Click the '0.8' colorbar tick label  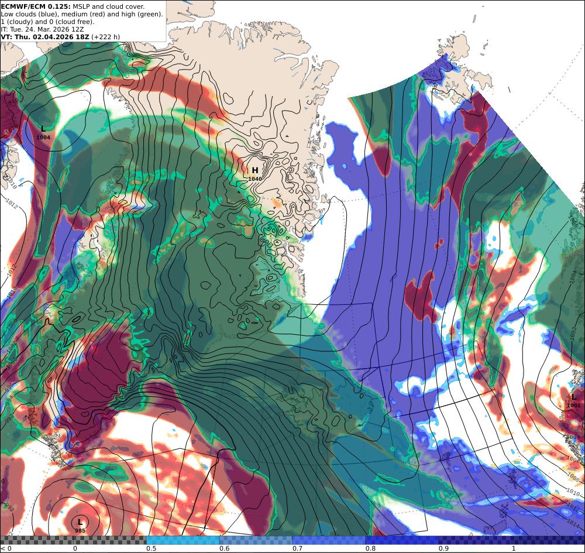pyautogui.click(x=370, y=548)
